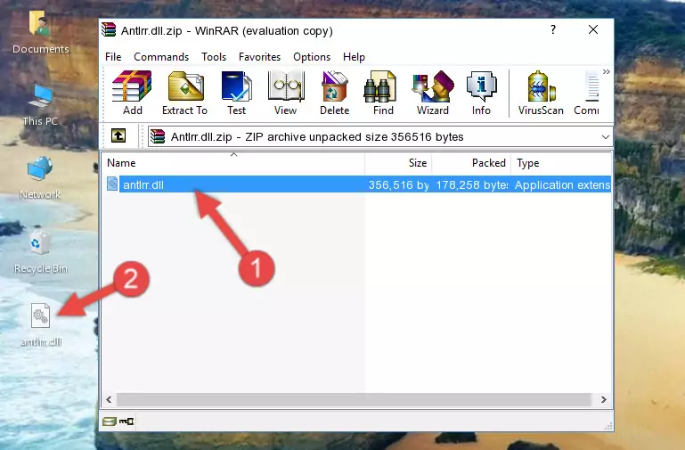
Task: Sort by Name column header
Action: pos(233,163)
